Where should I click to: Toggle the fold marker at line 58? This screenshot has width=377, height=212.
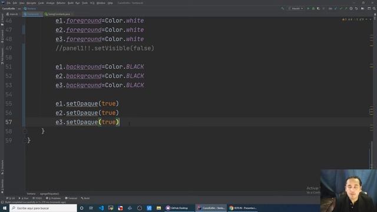(25, 131)
